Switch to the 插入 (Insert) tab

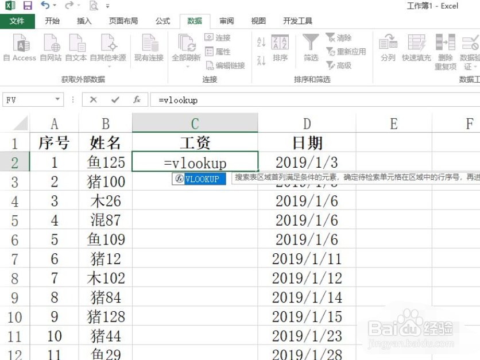tap(84, 21)
